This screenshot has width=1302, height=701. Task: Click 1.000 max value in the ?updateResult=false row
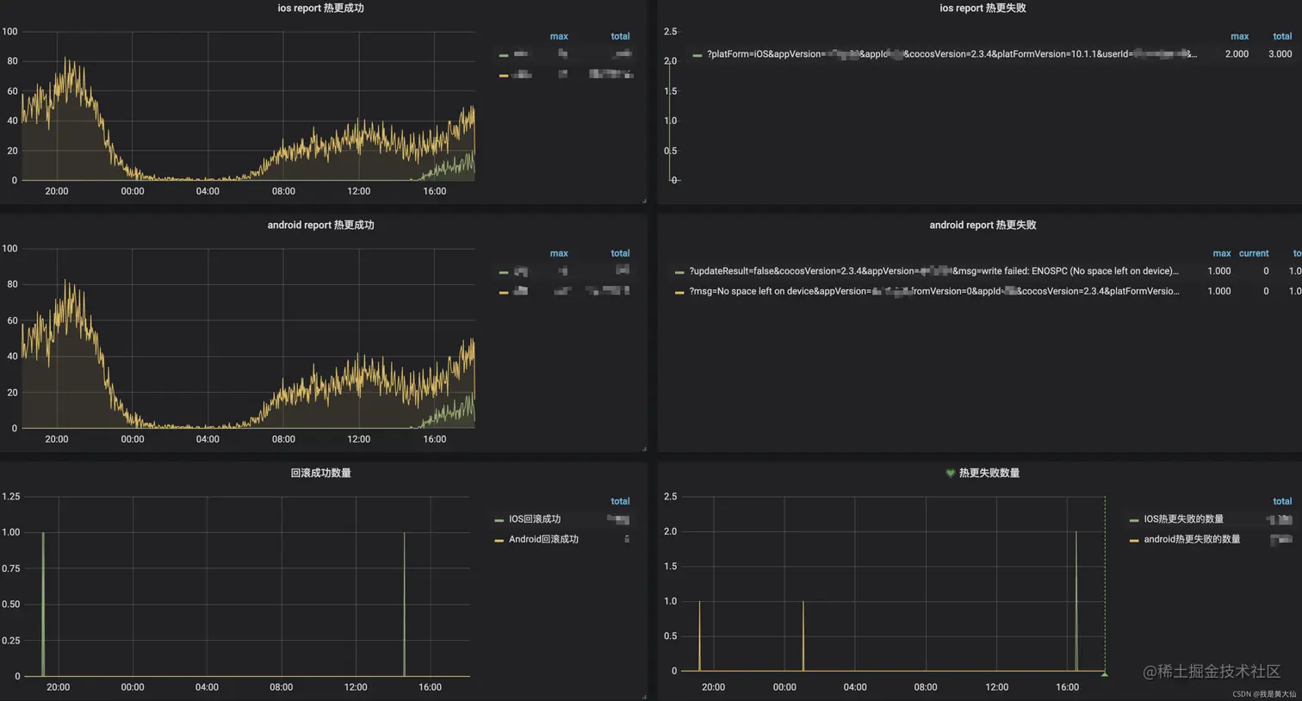[x=1218, y=271]
